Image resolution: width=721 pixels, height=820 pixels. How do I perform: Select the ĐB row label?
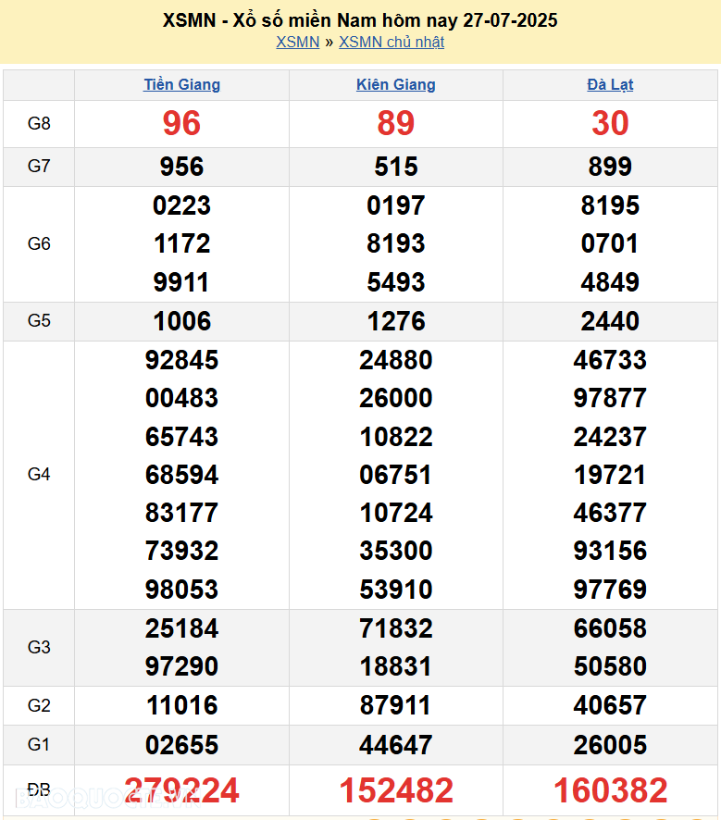[39, 789]
